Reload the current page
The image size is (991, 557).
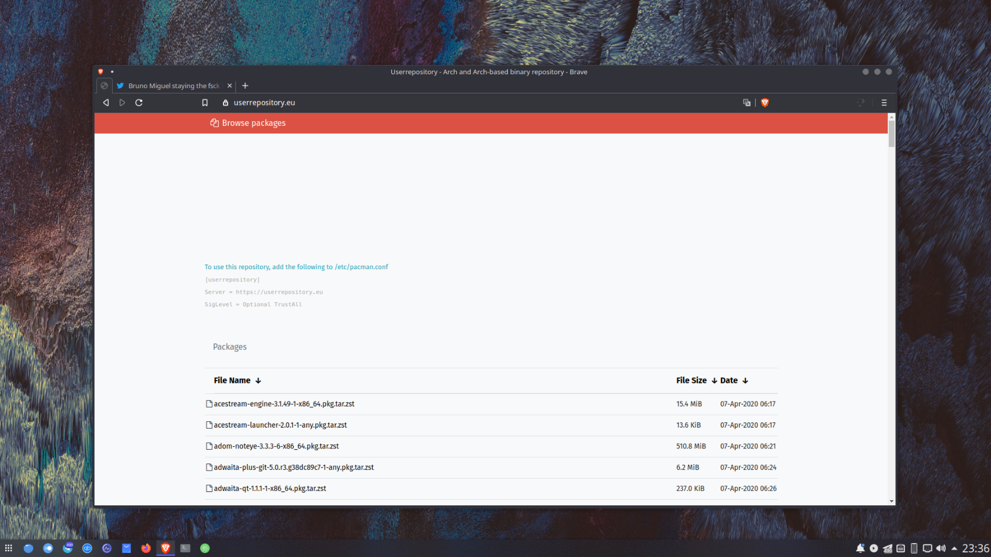(139, 103)
